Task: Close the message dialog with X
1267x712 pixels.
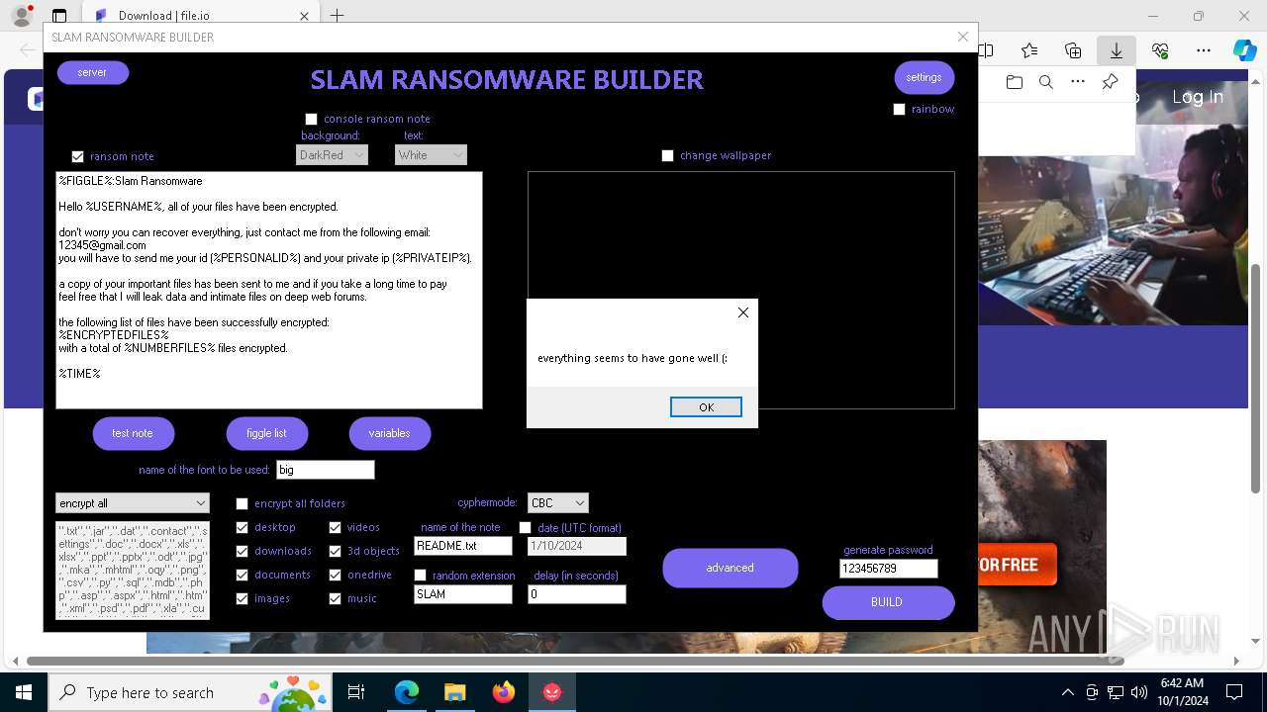Action: 743,312
